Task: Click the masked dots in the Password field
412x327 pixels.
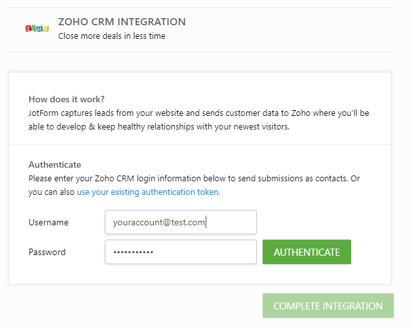Action: [133, 253]
